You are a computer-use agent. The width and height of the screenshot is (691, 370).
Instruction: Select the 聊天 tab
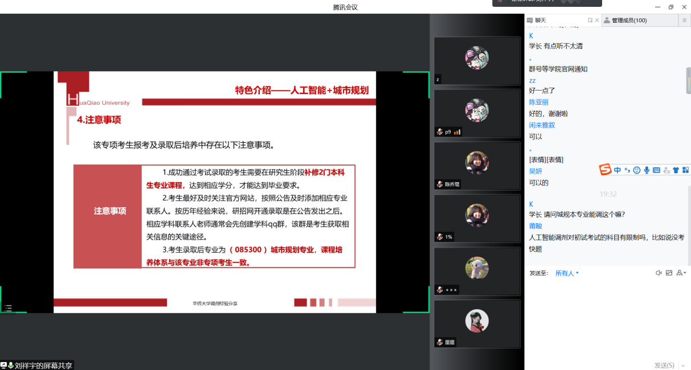click(540, 20)
